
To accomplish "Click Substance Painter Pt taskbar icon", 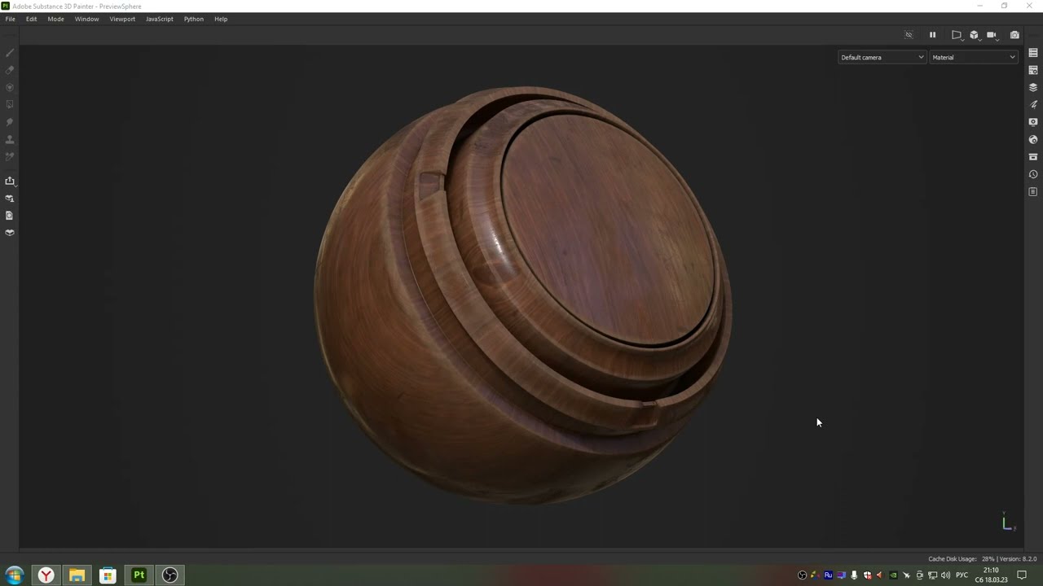I will click(139, 575).
